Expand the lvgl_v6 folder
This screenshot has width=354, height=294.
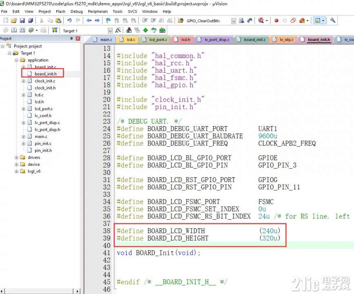pos(16,171)
